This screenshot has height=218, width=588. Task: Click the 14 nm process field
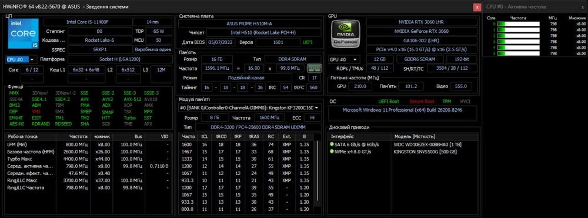click(x=153, y=22)
